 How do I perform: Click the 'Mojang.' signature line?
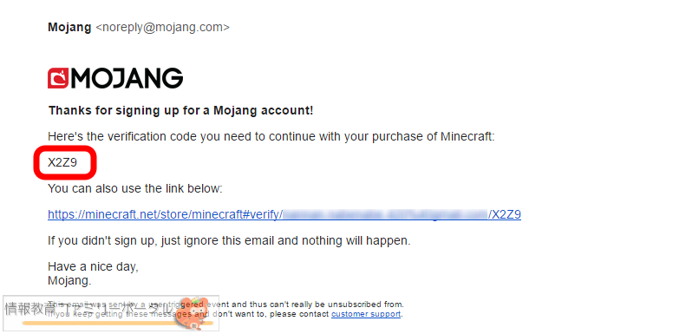[69, 281]
